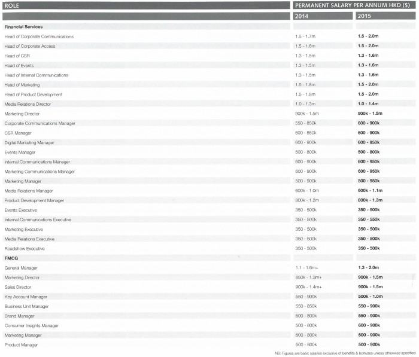Select Head of Product Development role
This screenshot has height=357, width=419.
[x=33, y=94]
